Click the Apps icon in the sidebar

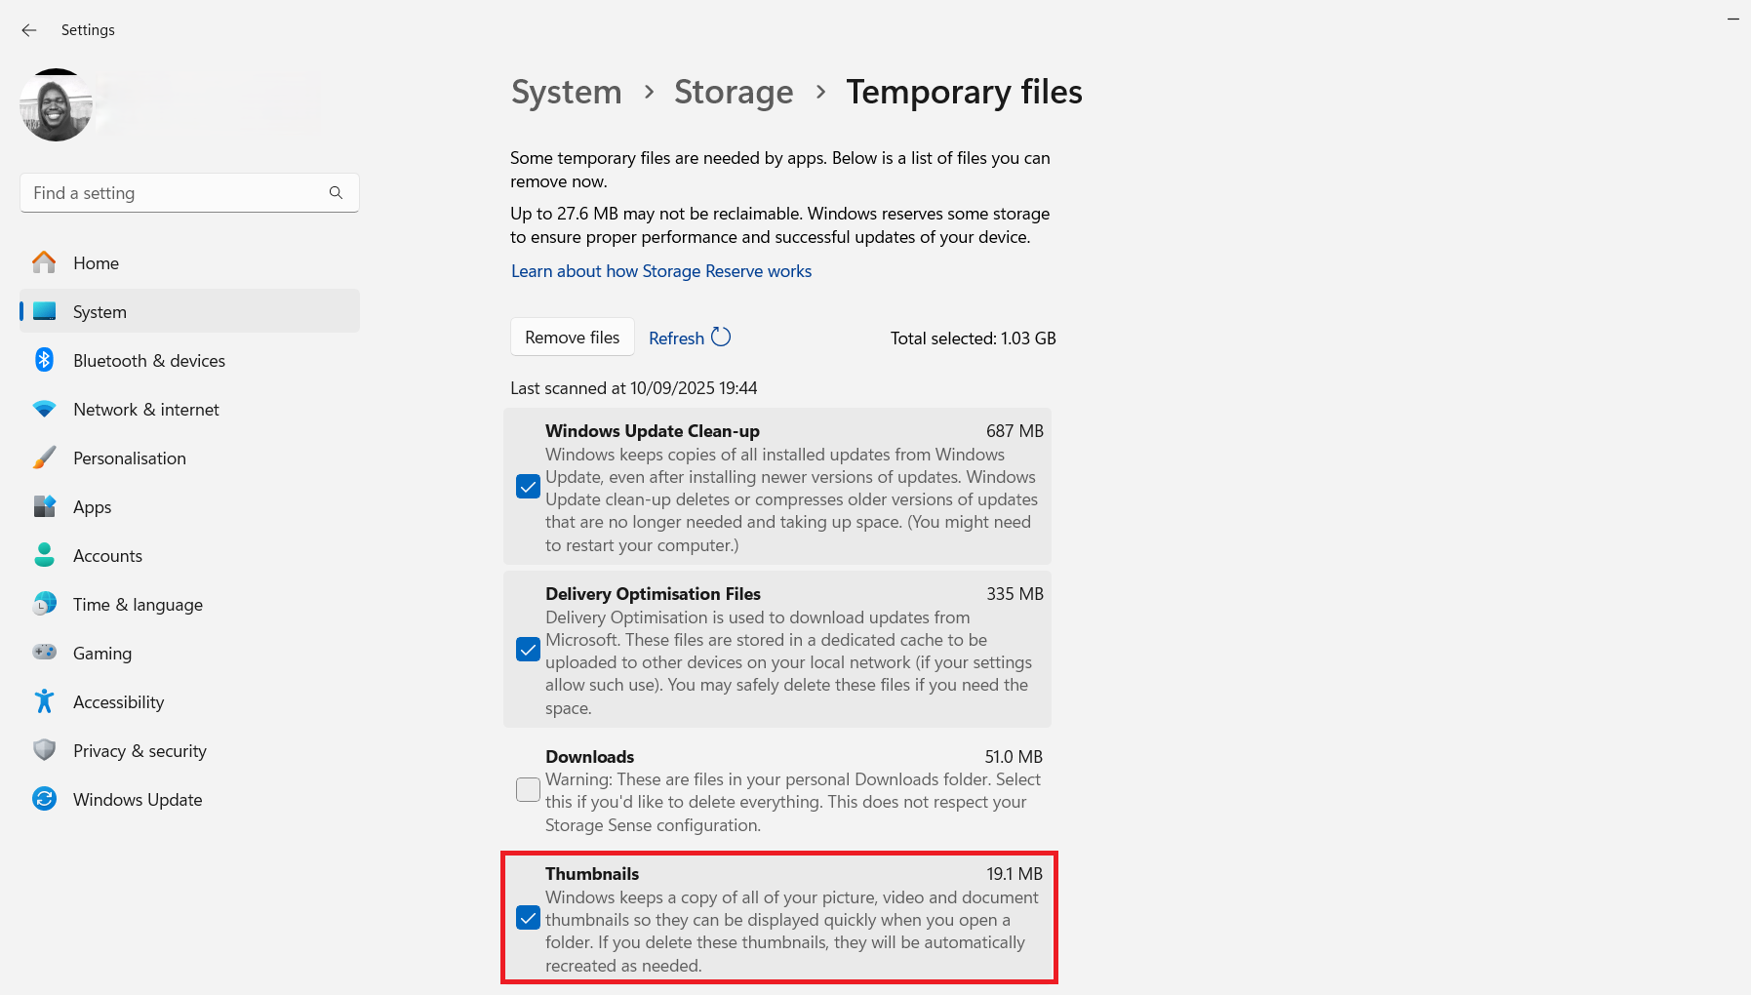point(45,506)
